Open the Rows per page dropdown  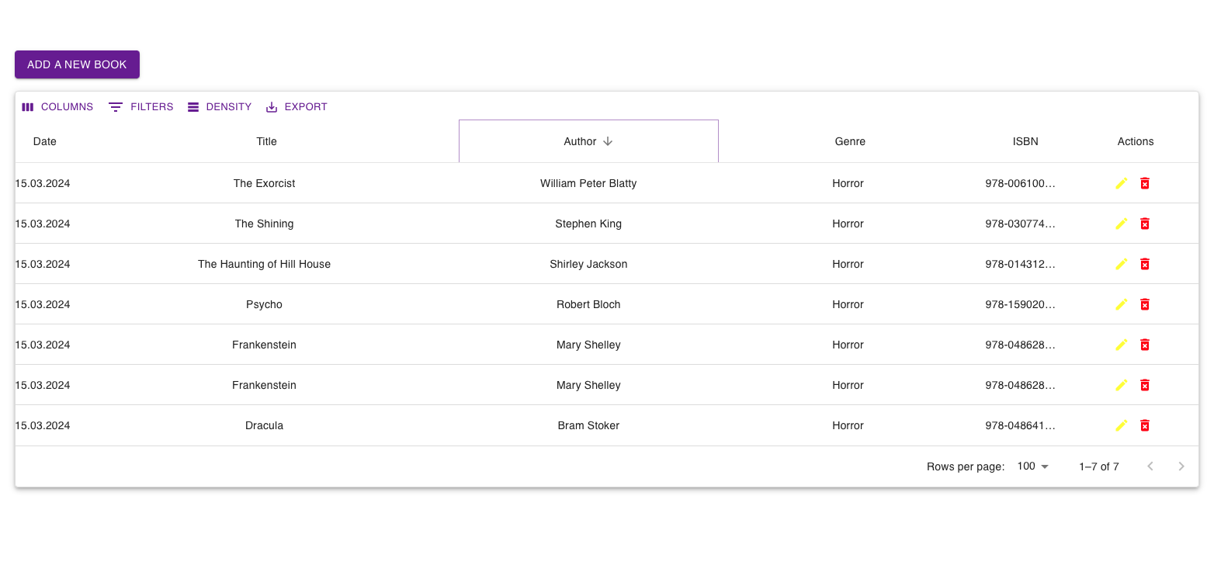[1033, 466]
